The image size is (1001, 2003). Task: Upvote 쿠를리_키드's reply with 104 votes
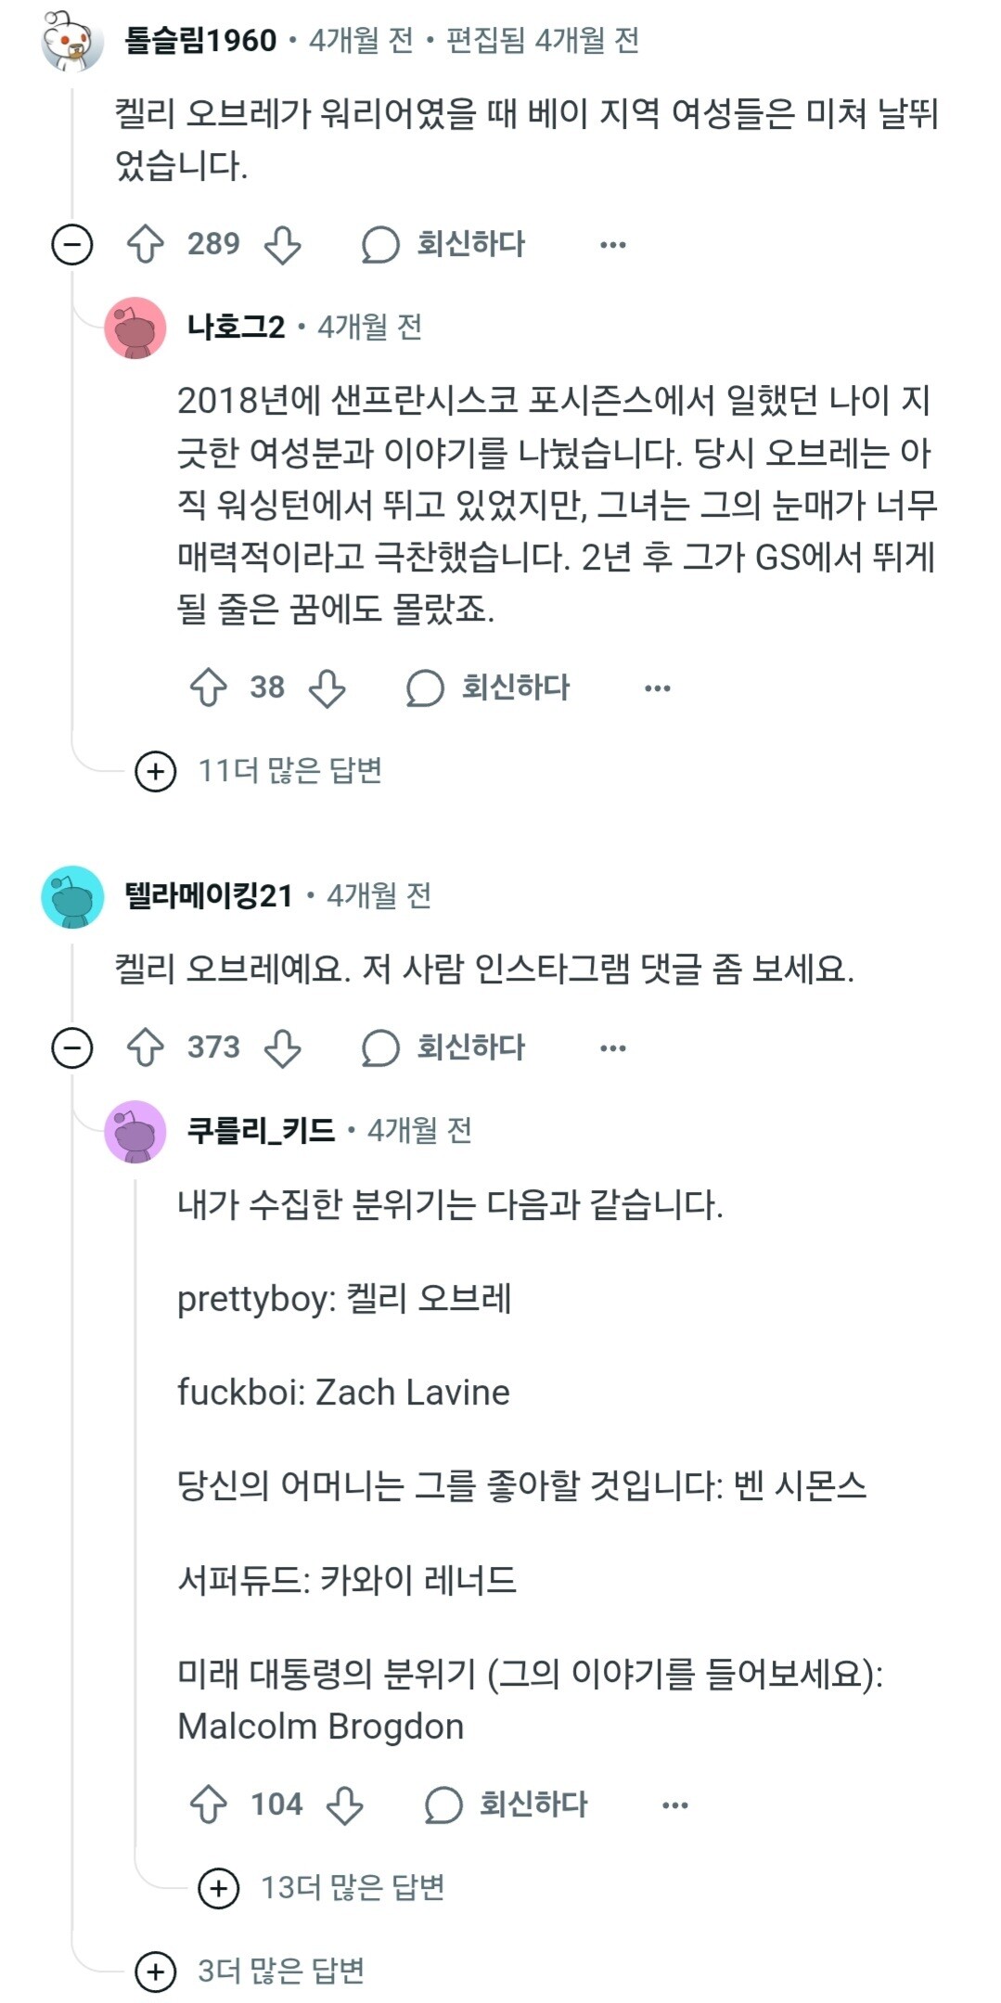(209, 1805)
